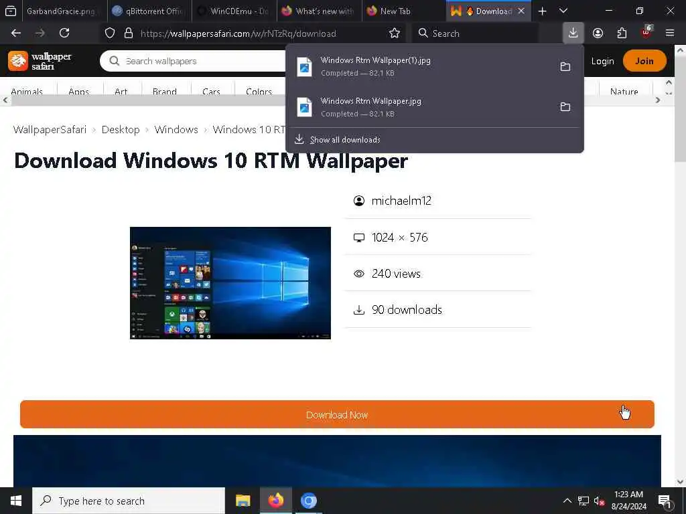Viewport: 686px width, 514px height.
Task: Select the Cars category
Action: (211, 91)
